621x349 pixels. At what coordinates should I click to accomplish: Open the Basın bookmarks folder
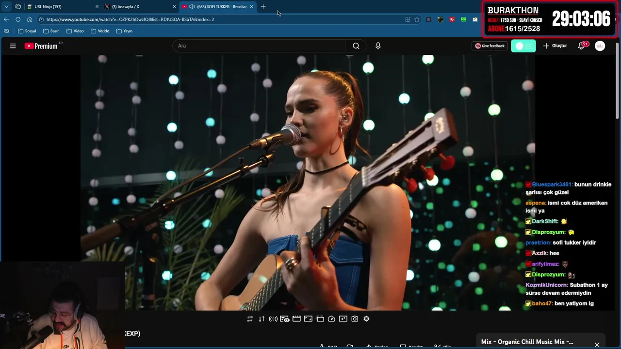51,31
